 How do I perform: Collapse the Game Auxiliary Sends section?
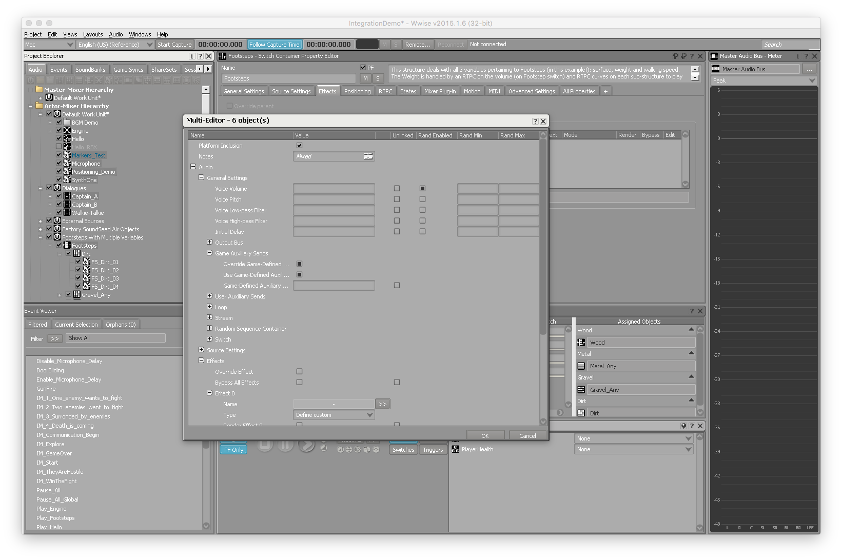[209, 253]
